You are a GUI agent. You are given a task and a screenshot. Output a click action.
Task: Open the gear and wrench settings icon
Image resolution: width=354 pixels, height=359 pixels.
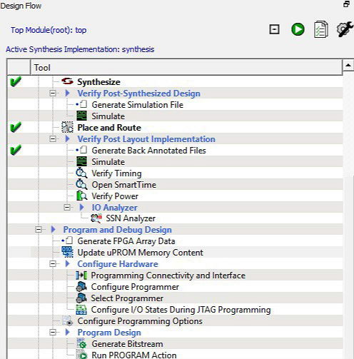345,29
